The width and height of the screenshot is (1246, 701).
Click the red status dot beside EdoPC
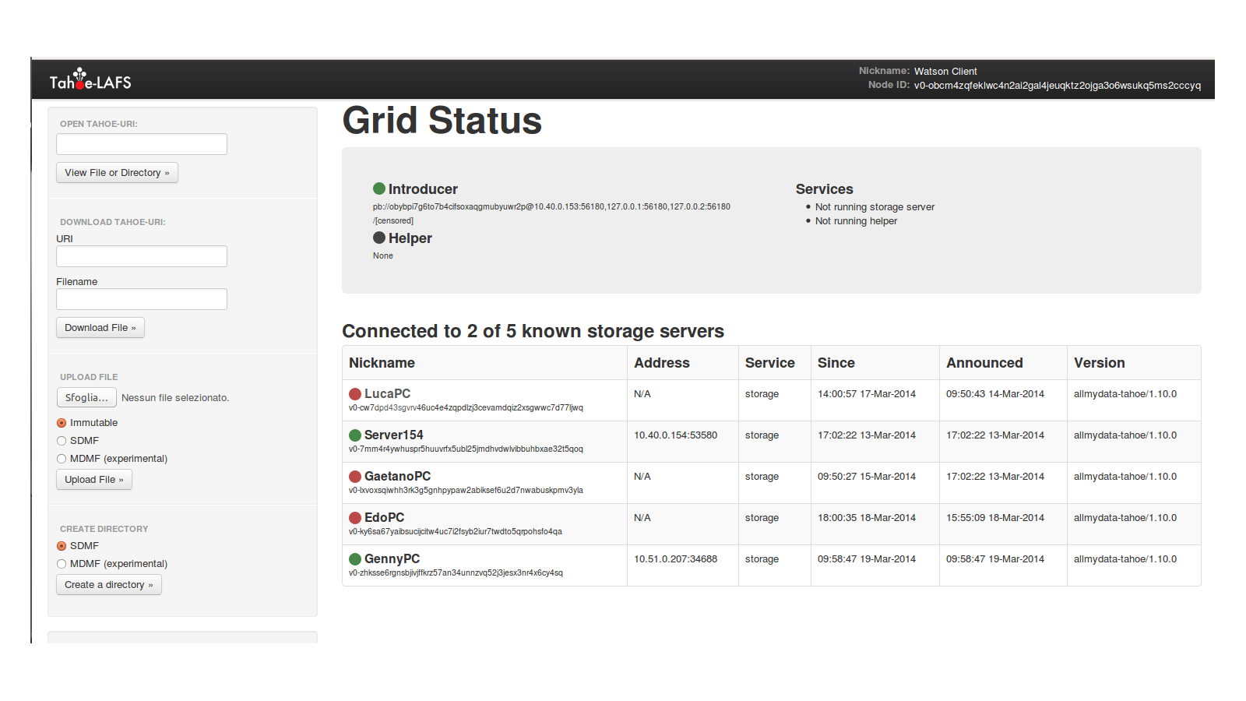point(355,518)
